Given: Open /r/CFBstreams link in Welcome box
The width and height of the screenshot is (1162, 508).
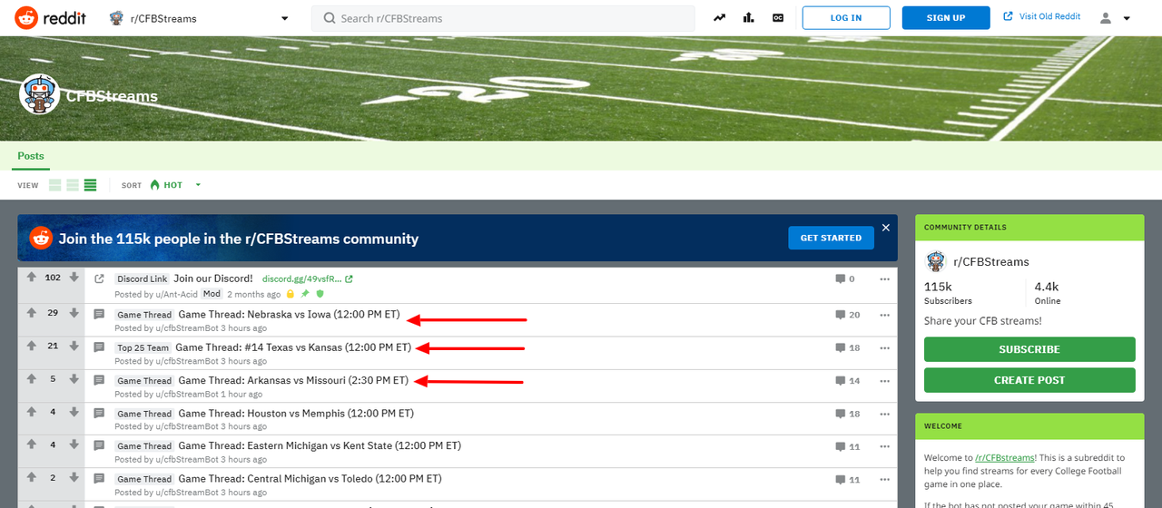Looking at the screenshot, I should click(1005, 458).
